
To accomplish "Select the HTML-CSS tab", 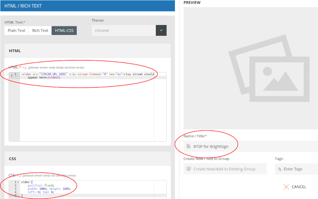I will click(64, 31).
